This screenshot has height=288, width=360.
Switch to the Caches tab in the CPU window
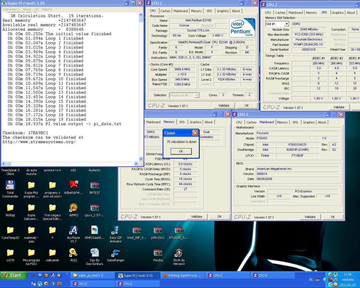point(165,11)
